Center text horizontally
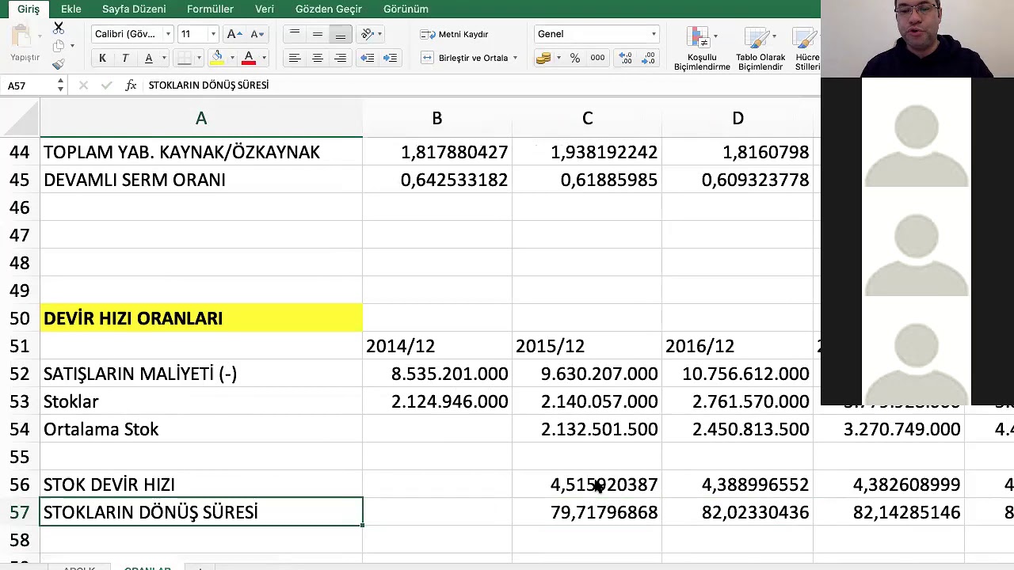 (318, 58)
